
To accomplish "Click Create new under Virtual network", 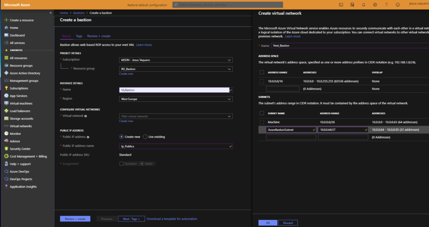I will 126,121.
